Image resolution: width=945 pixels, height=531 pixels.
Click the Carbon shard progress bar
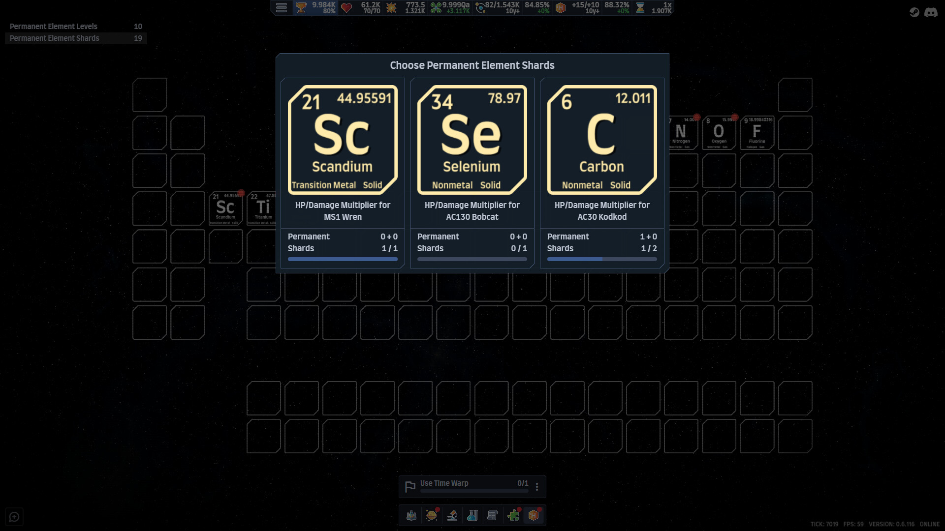pos(601,259)
